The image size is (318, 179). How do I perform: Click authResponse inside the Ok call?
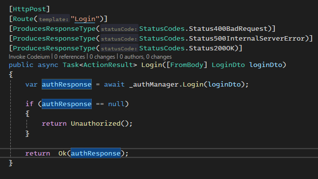click(x=96, y=154)
